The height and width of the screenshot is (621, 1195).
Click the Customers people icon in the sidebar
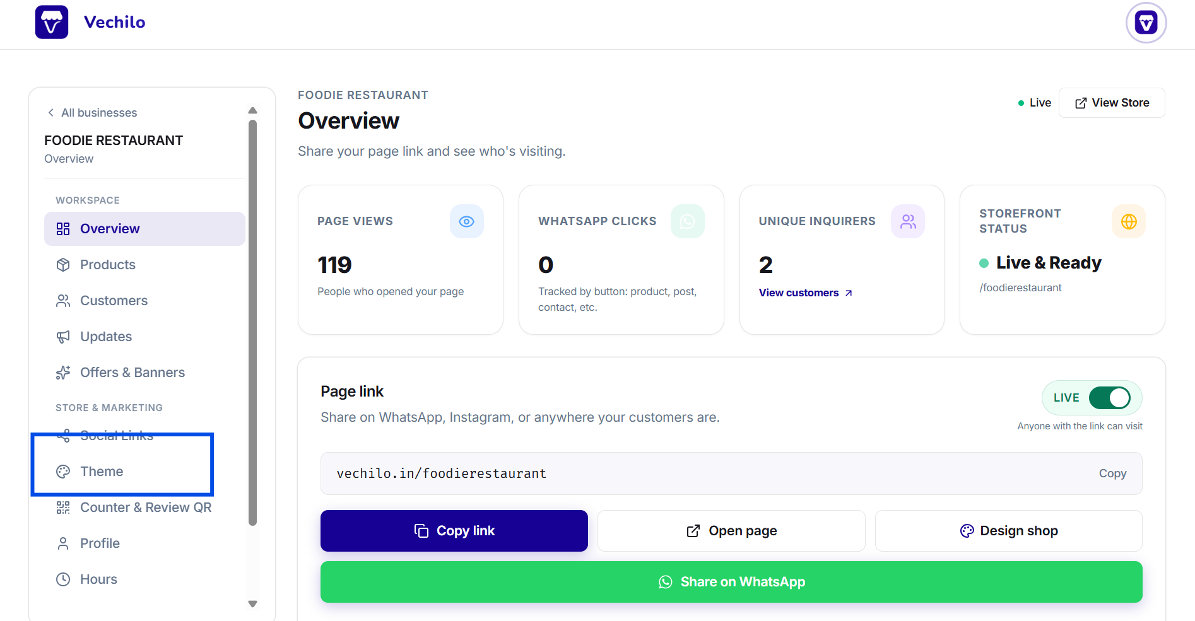pos(63,301)
